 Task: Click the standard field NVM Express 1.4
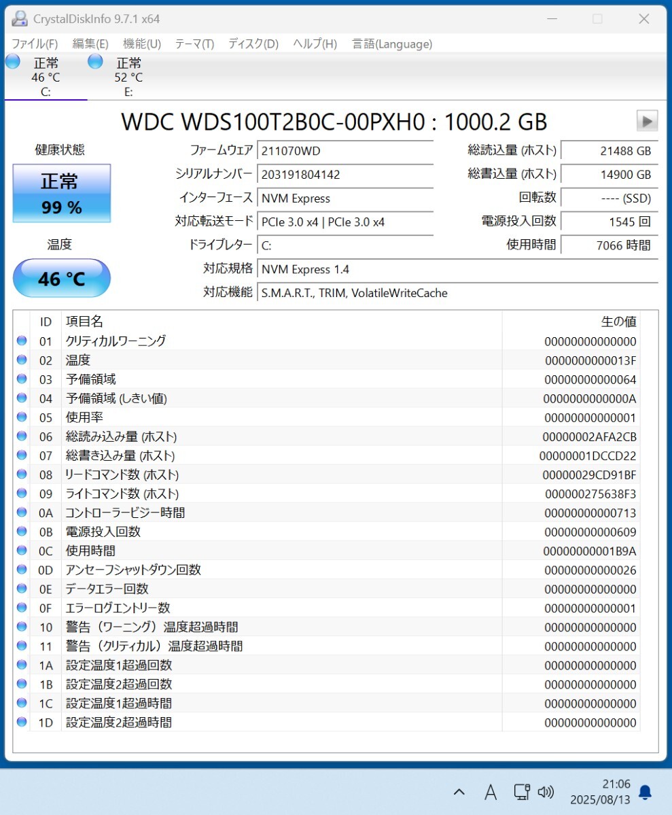457,269
